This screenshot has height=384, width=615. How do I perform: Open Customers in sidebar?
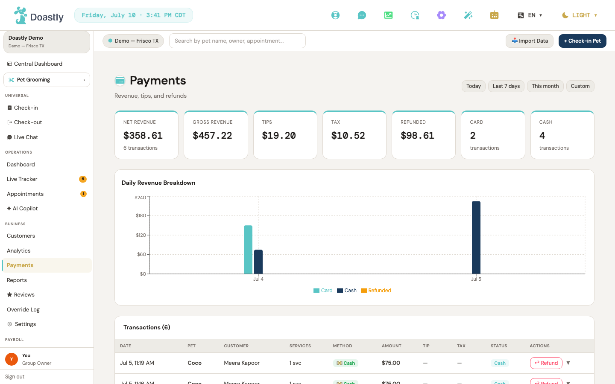tap(47, 236)
